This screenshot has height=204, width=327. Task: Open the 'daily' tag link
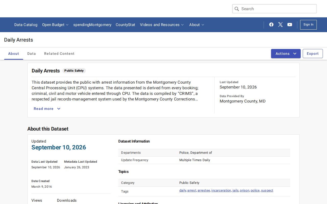(x=183, y=190)
